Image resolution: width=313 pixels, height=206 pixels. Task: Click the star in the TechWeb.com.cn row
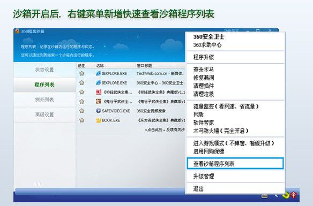coord(81,73)
